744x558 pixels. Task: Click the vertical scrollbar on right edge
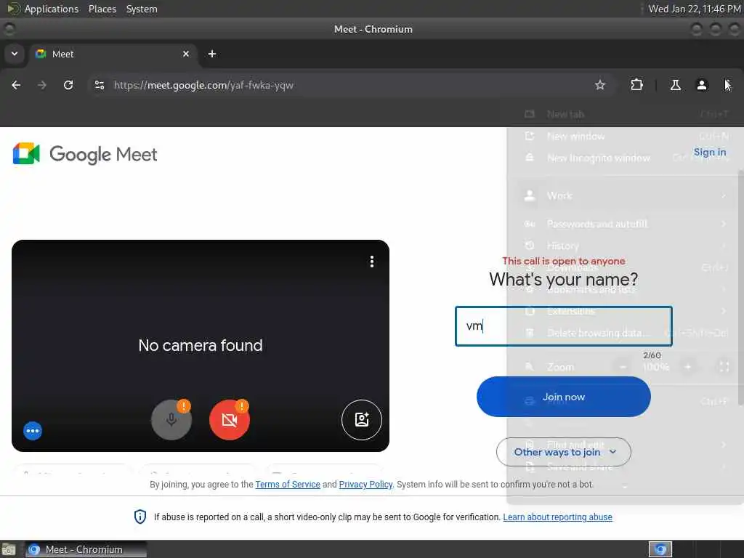740,288
